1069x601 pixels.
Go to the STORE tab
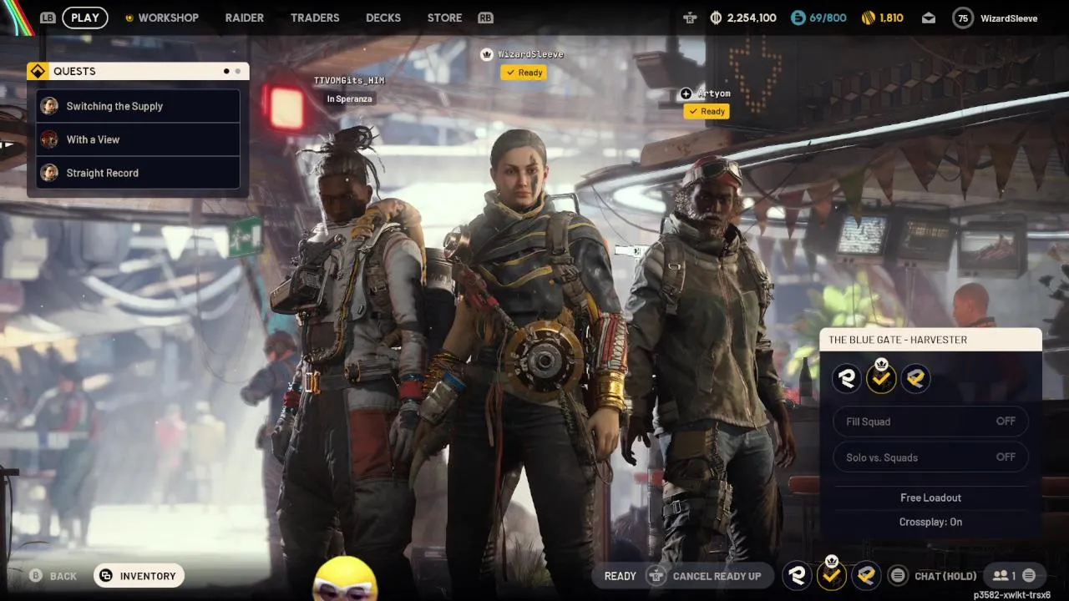(x=444, y=18)
